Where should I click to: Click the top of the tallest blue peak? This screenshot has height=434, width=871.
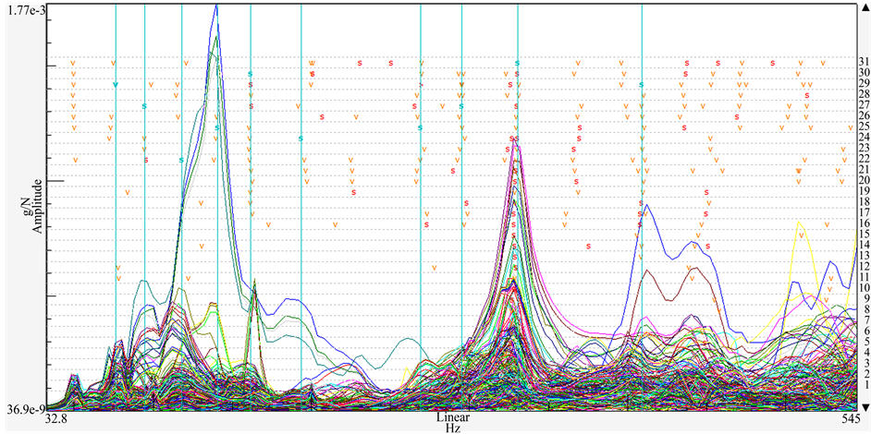(x=215, y=6)
